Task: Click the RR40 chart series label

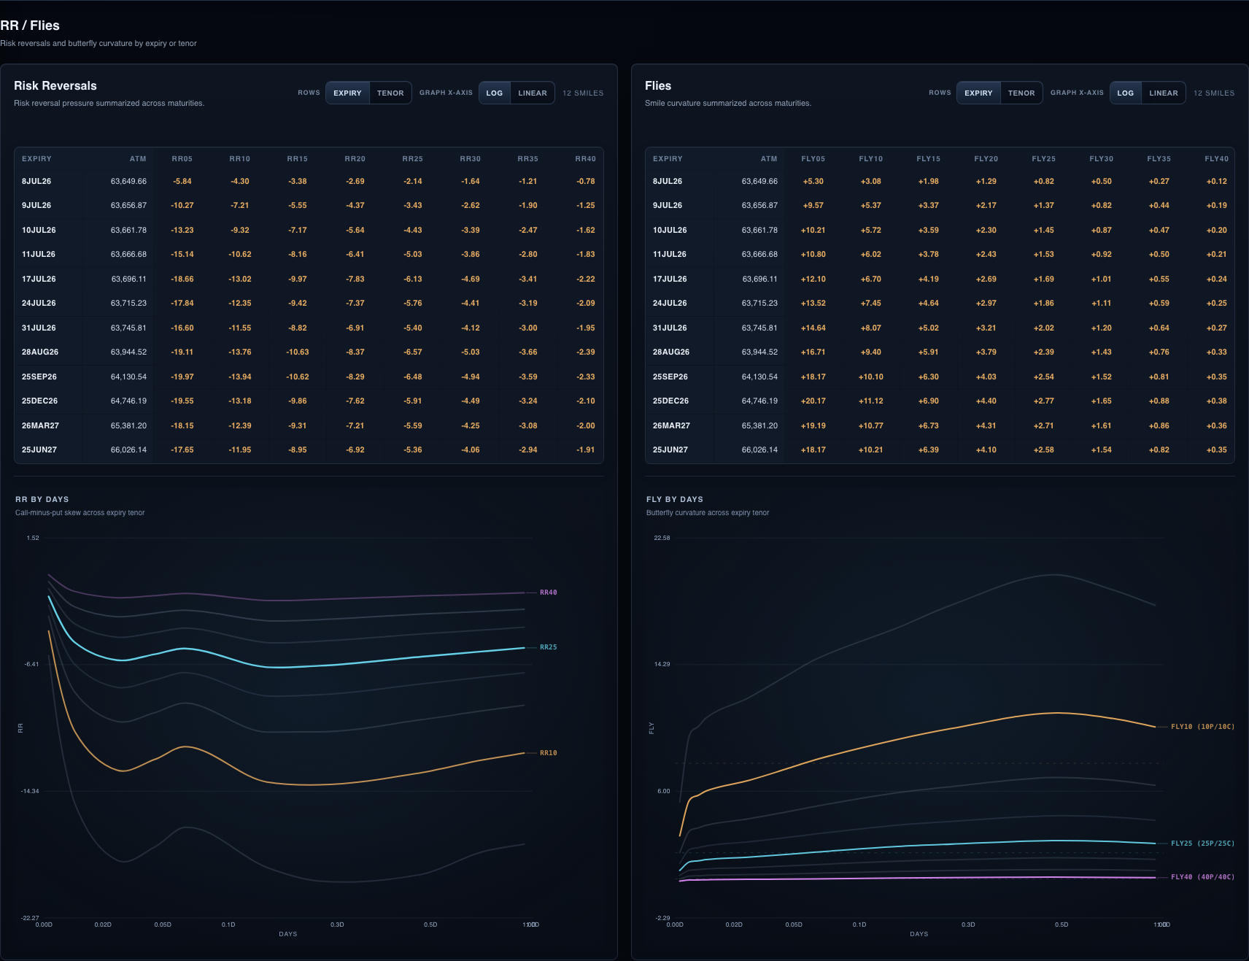Action: pyautogui.click(x=549, y=593)
